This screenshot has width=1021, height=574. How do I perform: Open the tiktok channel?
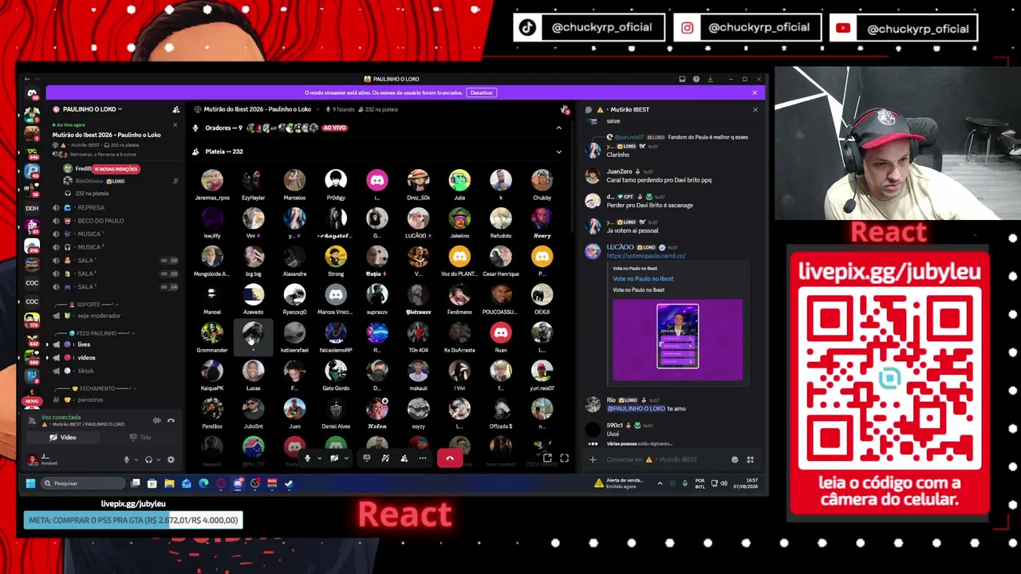(85, 371)
